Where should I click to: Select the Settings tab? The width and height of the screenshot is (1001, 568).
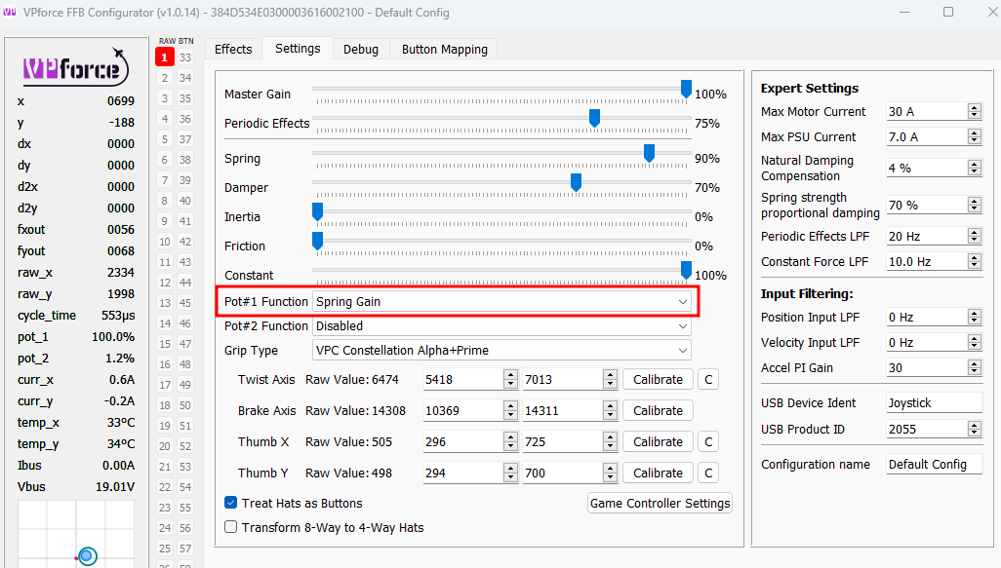pos(298,49)
